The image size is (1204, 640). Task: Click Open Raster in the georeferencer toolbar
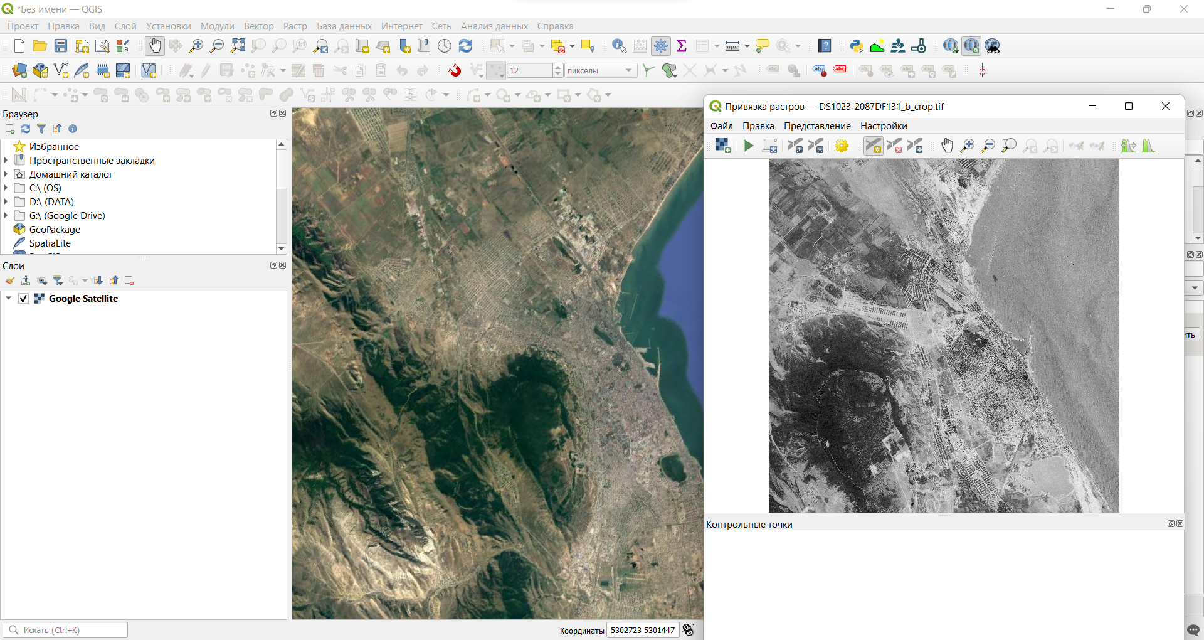(x=722, y=146)
